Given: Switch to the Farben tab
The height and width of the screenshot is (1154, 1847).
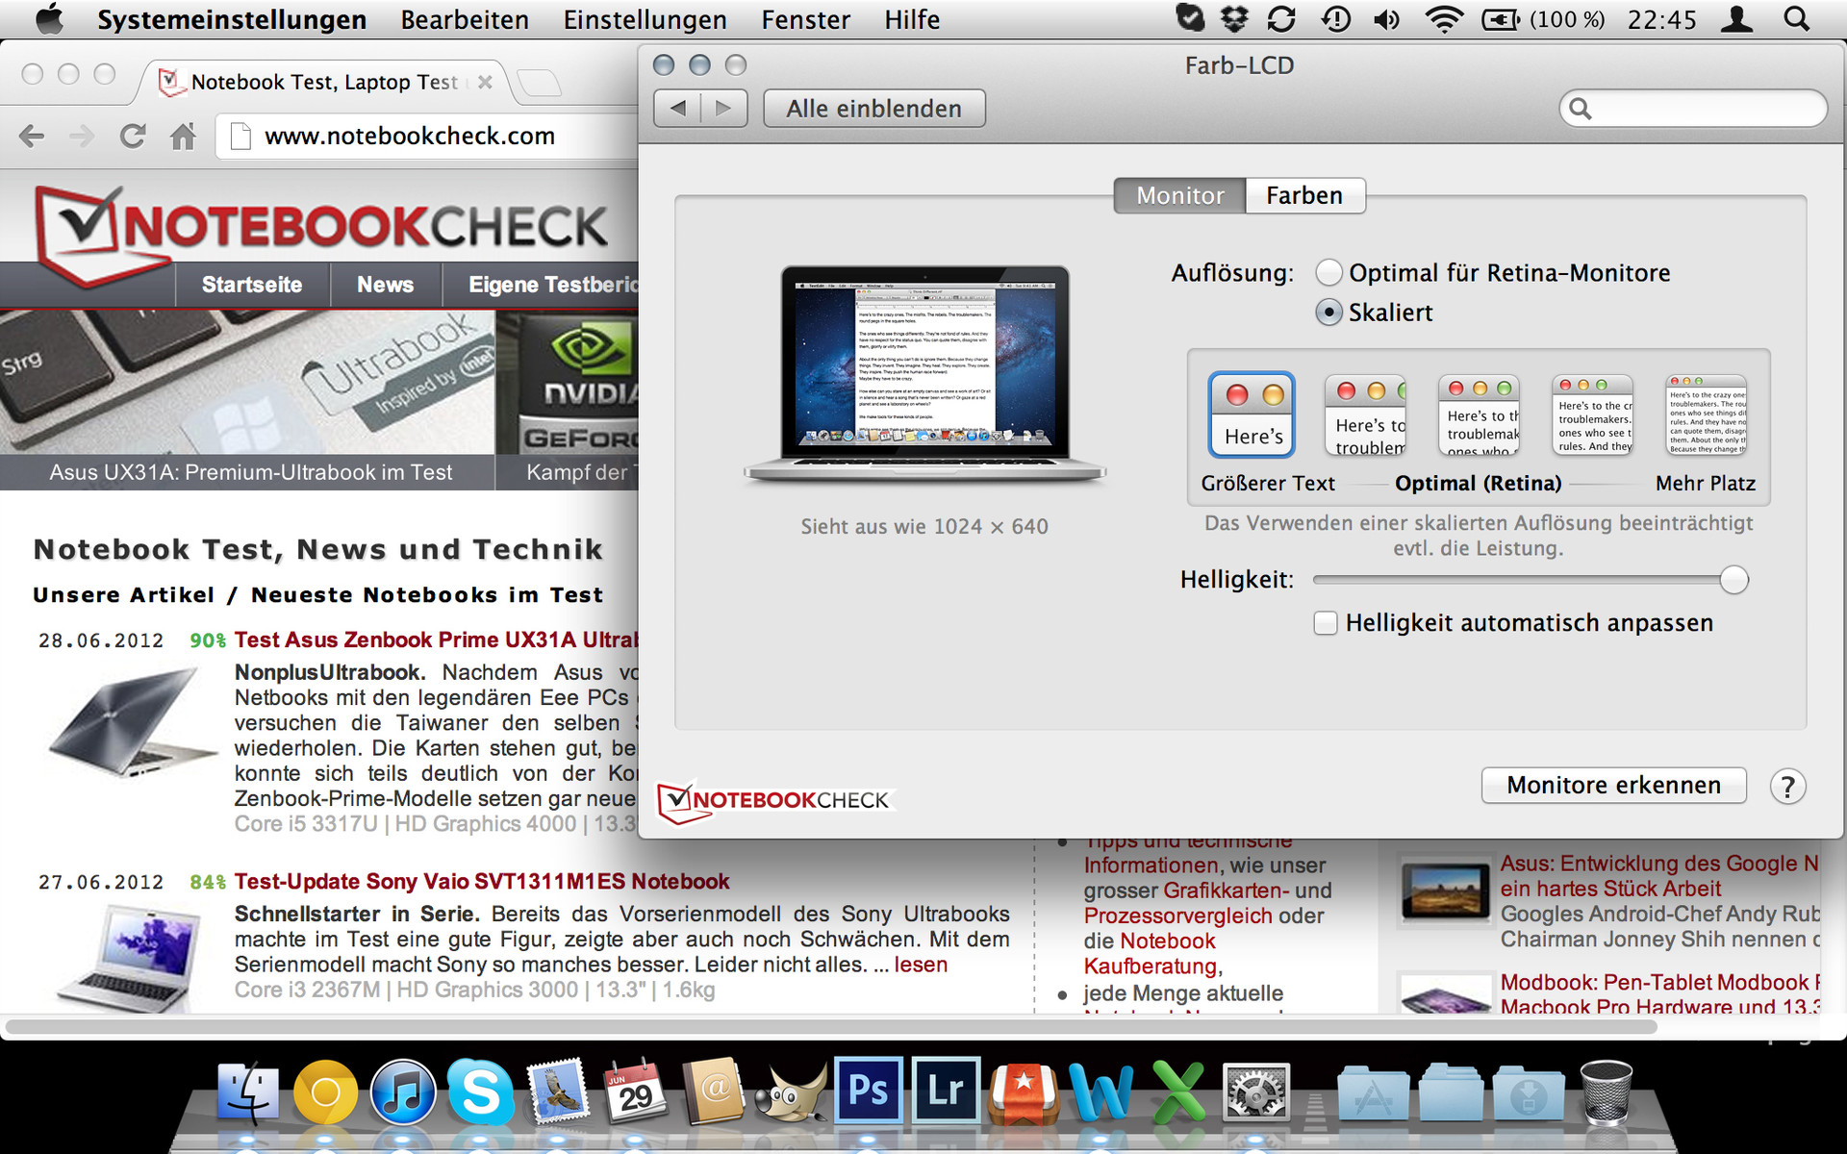Looking at the screenshot, I should 1303,195.
